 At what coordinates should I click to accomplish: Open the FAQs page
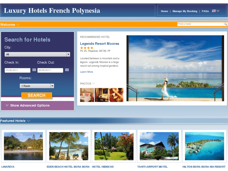(205, 11)
